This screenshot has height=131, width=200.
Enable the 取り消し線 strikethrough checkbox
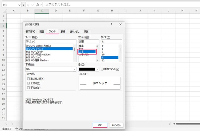pos(28,79)
